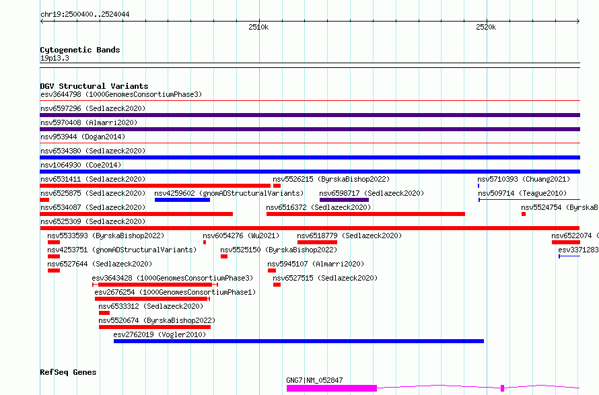This screenshot has height=395, width=599.
Task: Open nsv509714 (Teague2010) variant
Action: coord(522,193)
